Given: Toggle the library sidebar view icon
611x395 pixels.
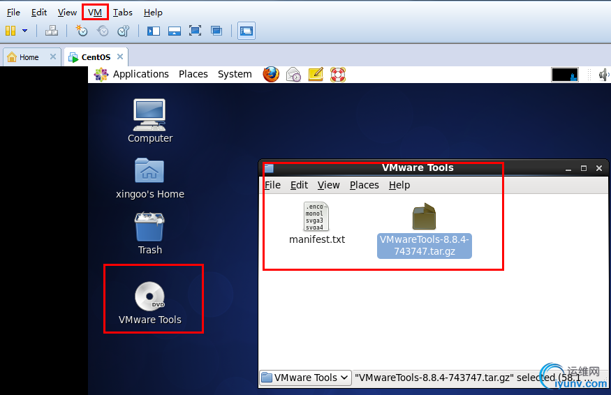Looking at the screenshot, I should pyautogui.click(x=154, y=31).
